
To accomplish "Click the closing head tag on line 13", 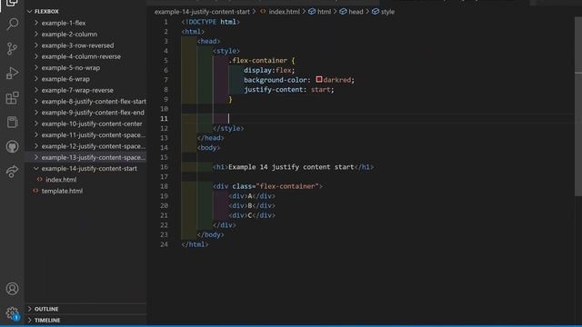I will coord(210,138).
